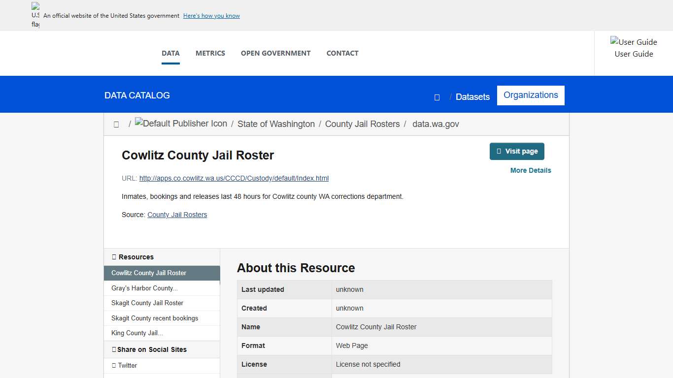Click the Default Publisher Icon image
The image size is (673, 378).
pos(181,124)
